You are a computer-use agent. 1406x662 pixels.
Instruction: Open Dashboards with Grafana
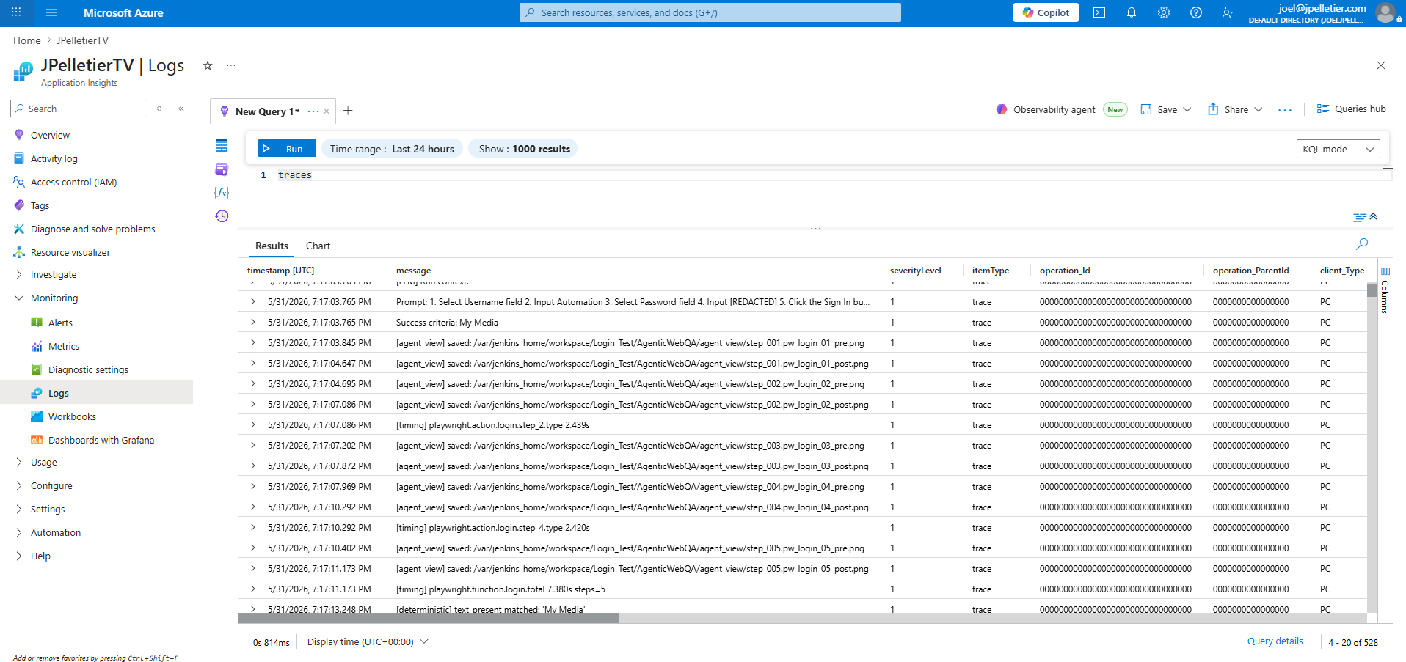pyautogui.click(x=101, y=440)
